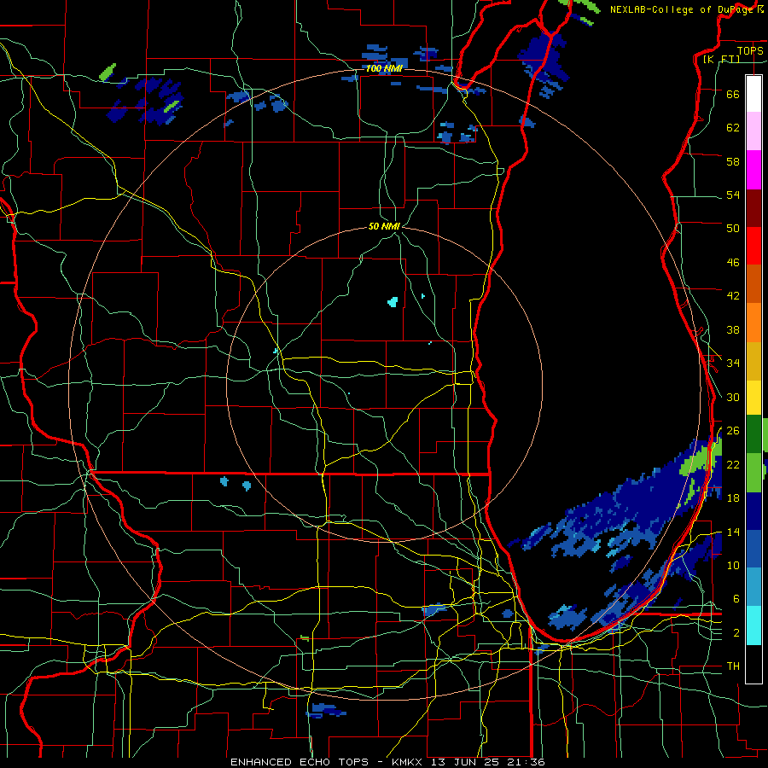768x768 pixels.
Task: Click the gold legend swatch near 34
Action: point(753,361)
